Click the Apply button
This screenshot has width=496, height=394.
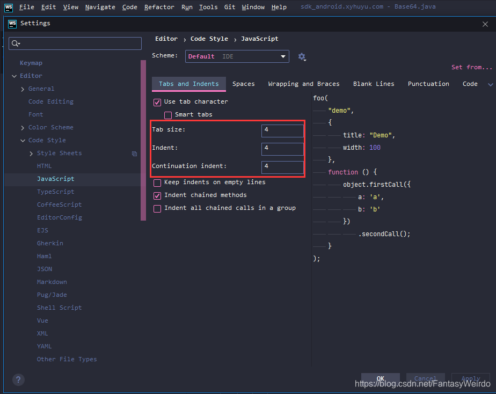(471, 378)
